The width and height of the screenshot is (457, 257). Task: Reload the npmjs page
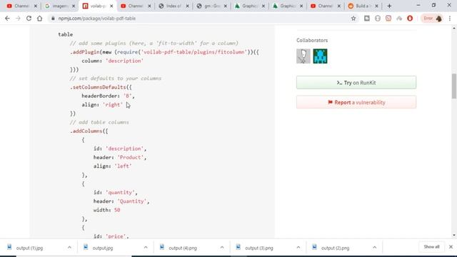click(29, 19)
